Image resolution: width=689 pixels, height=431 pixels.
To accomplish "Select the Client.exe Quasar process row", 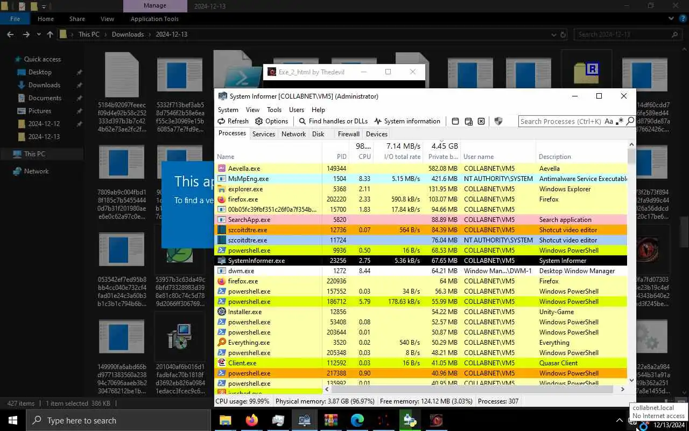I will click(x=421, y=363).
